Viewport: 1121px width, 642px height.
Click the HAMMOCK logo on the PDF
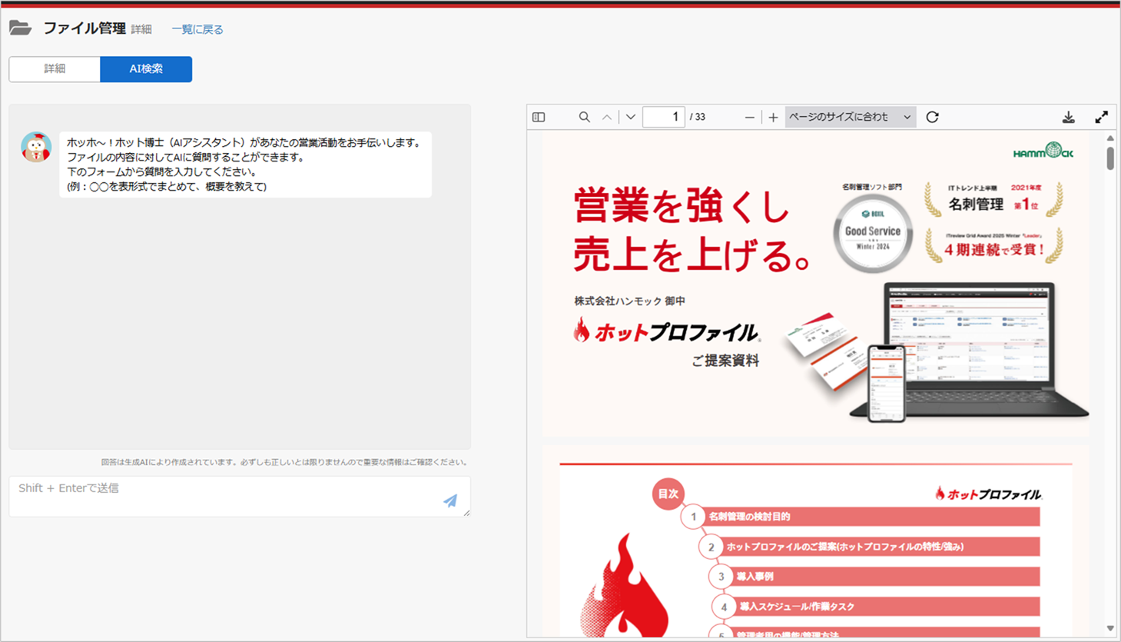click(x=1043, y=151)
